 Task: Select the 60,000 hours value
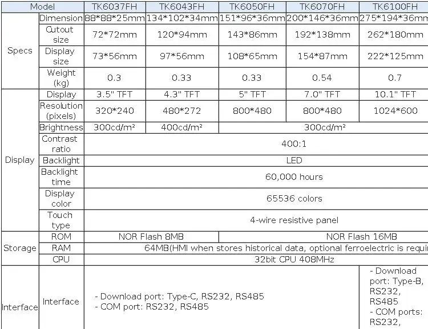[x=294, y=177]
